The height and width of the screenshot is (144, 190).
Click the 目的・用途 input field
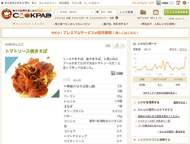point(108,12)
